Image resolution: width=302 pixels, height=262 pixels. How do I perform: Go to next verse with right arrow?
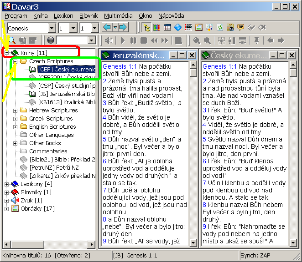coord(123,28)
